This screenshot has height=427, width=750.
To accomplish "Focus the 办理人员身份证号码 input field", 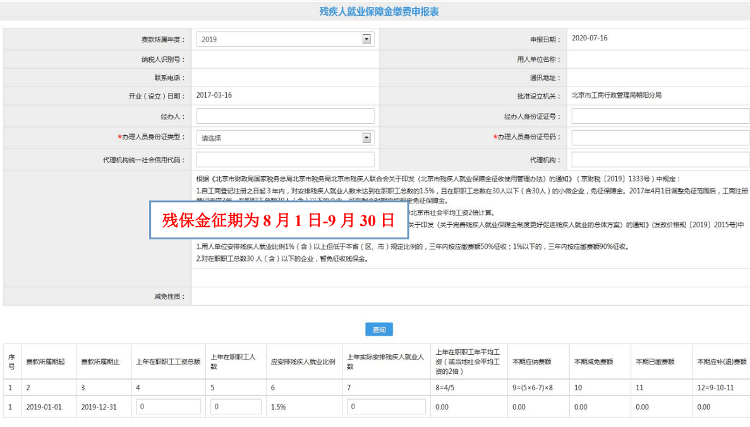I will click(660, 138).
